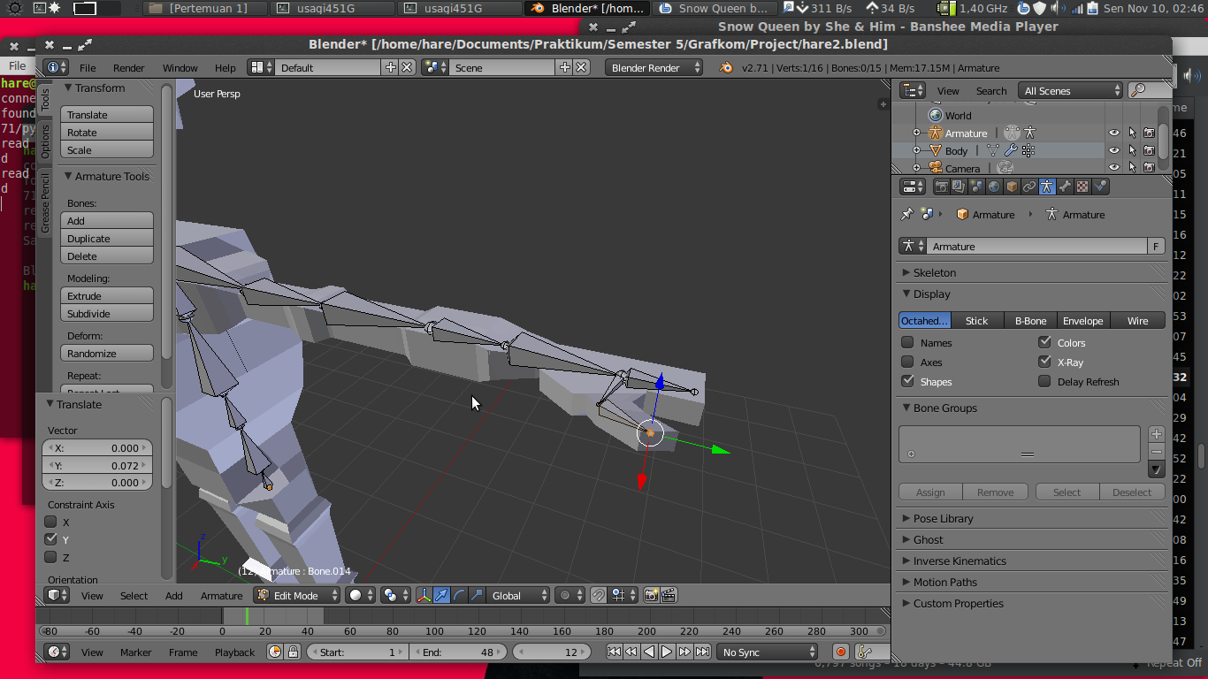
Task: Click the Body wrench modifier icon in outliner
Action: tap(1011, 150)
